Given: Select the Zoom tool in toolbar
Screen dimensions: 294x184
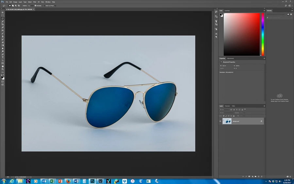Looking at the screenshot, I should [x=3, y=69].
